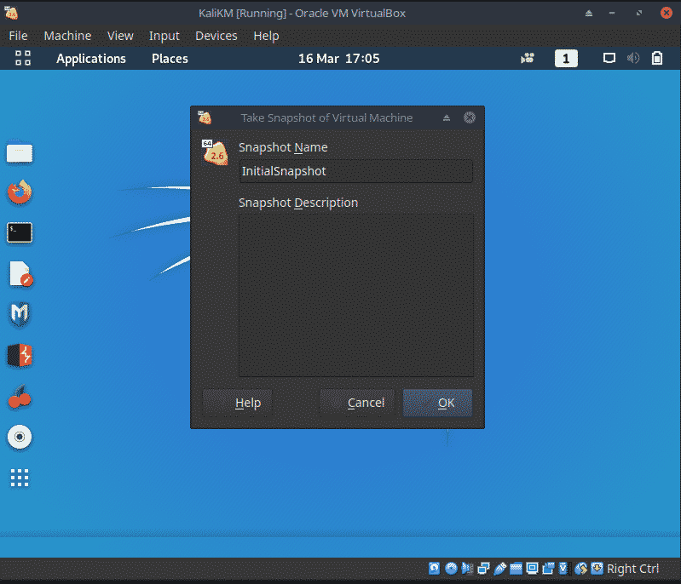Show all applications grid in dock
This screenshot has height=584, width=681.
[20, 478]
